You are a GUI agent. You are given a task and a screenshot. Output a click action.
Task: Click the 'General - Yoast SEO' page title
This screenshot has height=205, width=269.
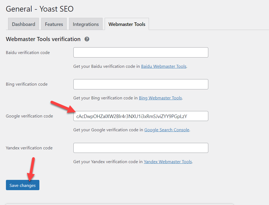tap(40, 9)
